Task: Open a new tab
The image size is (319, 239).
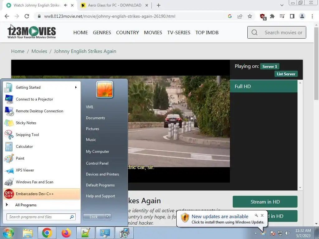Action: (x=159, y=6)
